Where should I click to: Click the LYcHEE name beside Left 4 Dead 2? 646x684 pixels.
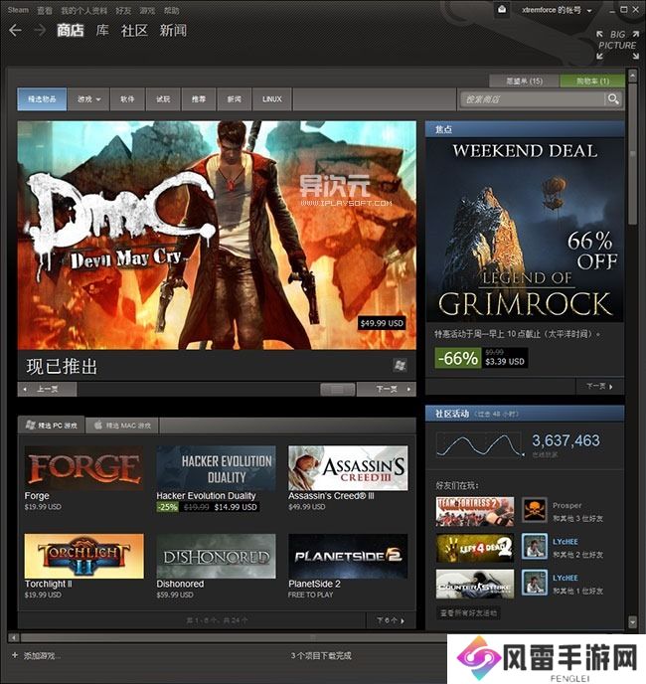(565, 542)
